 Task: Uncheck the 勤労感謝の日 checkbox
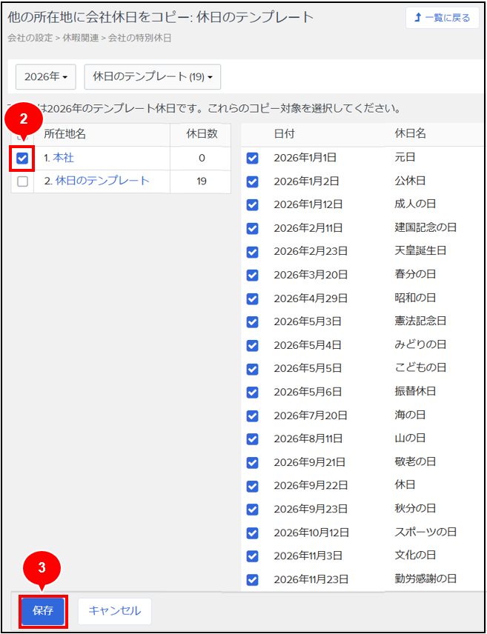pos(253,579)
